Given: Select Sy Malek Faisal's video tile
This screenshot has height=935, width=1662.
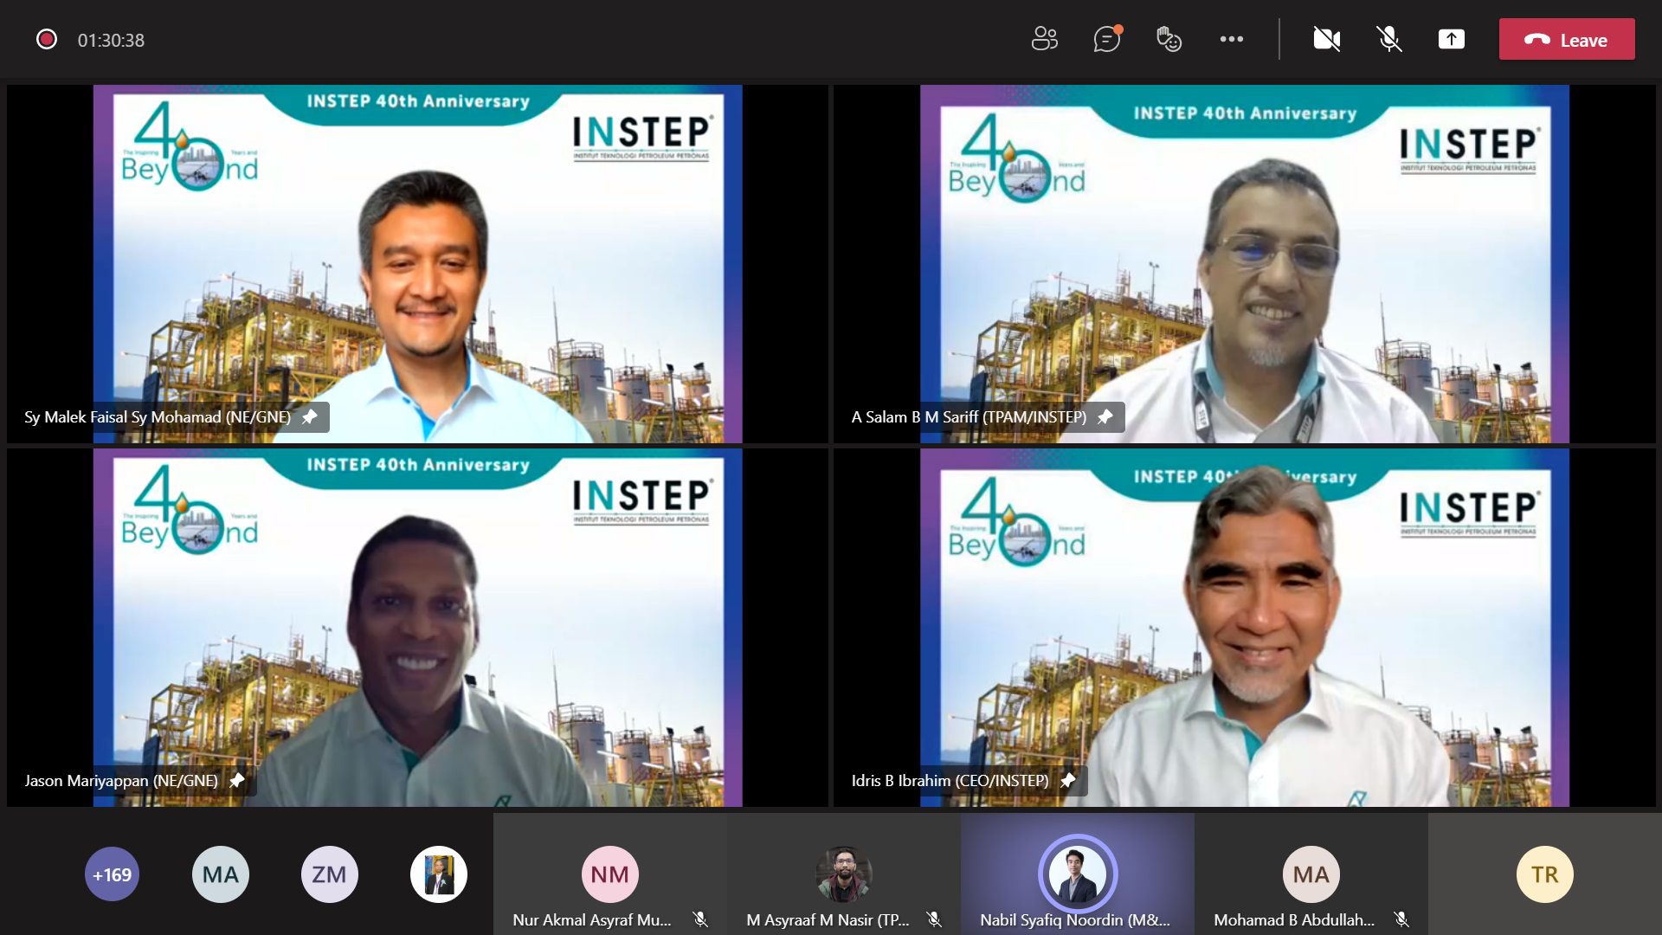Looking at the screenshot, I should (417, 264).
